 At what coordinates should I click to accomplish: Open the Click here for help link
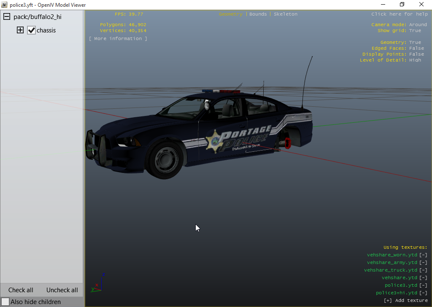coord(399,14)
